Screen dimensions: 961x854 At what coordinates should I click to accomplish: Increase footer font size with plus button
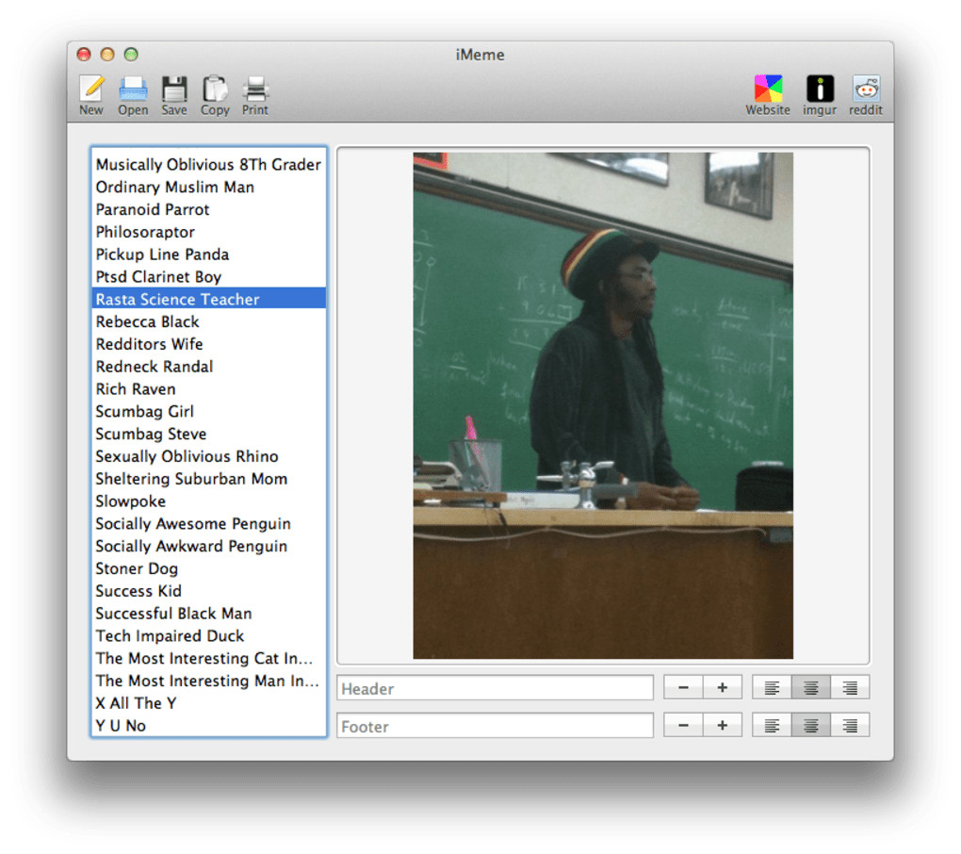point(723,726)
